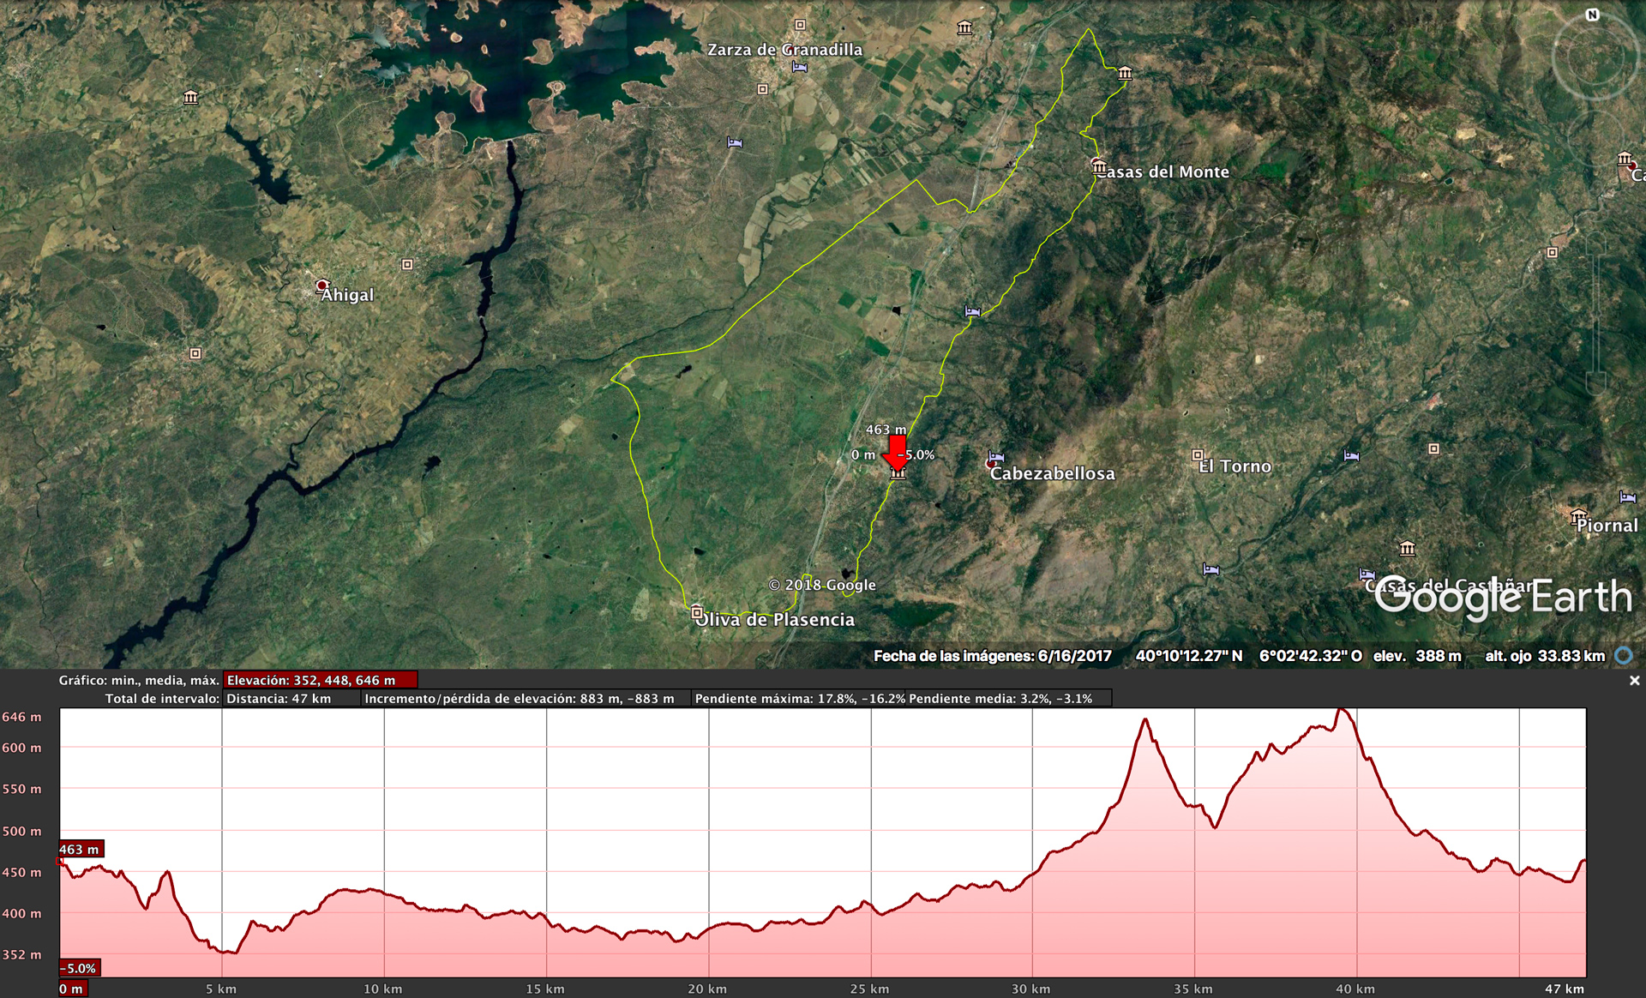Click the © 2018 Google attribution text
The width and height of the screenshot is (1646, 998).
(822, 585)
